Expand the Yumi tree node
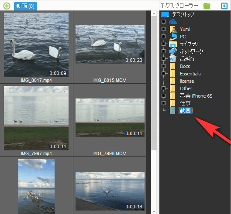 point(163,29)
